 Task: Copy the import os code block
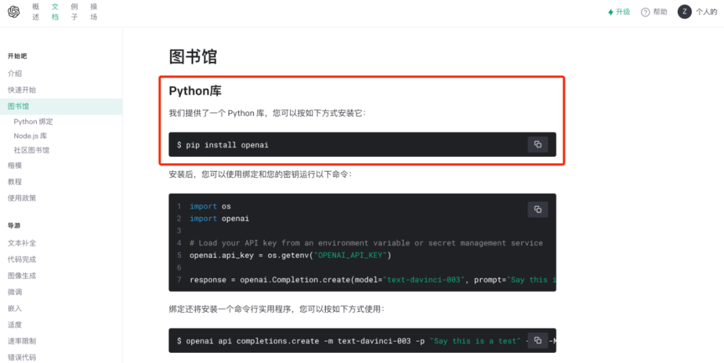[538, 209]
